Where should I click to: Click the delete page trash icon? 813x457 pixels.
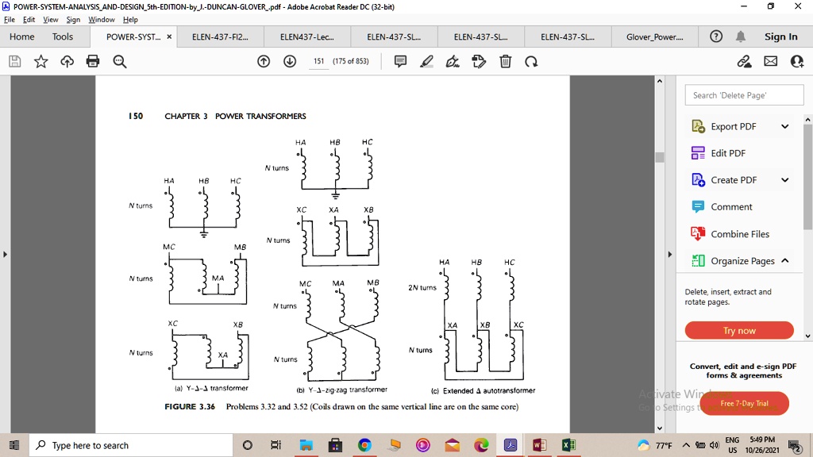coord(506,62)
